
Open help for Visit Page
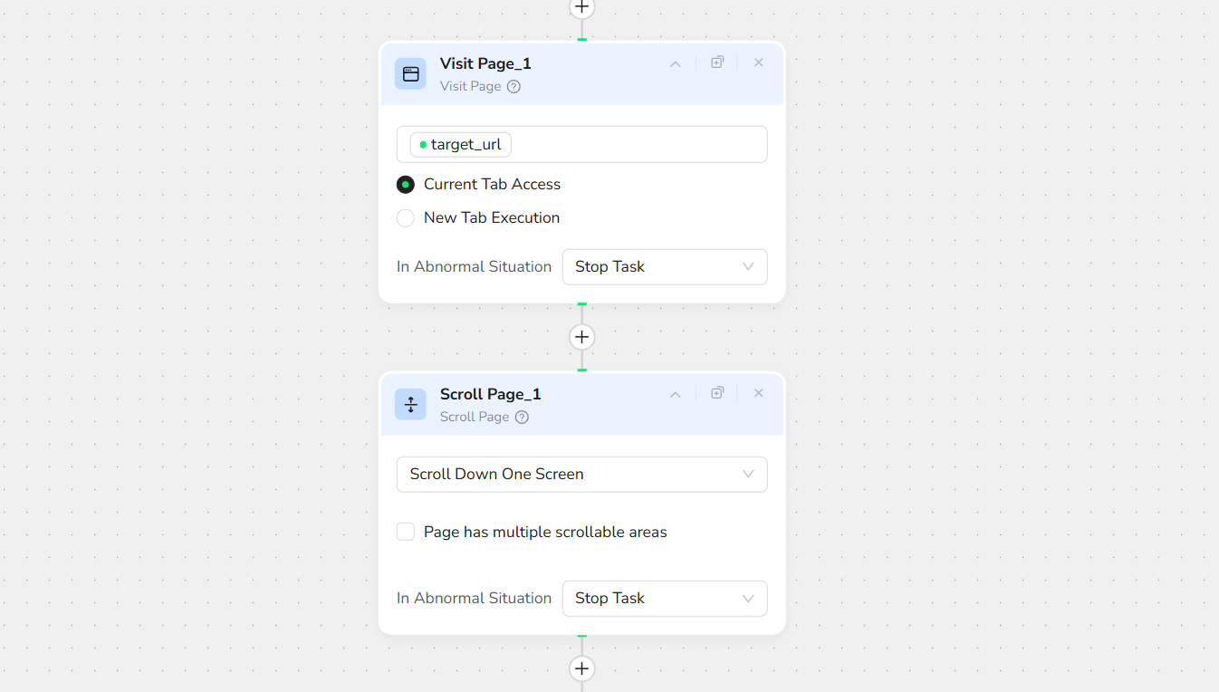(514, 87)
